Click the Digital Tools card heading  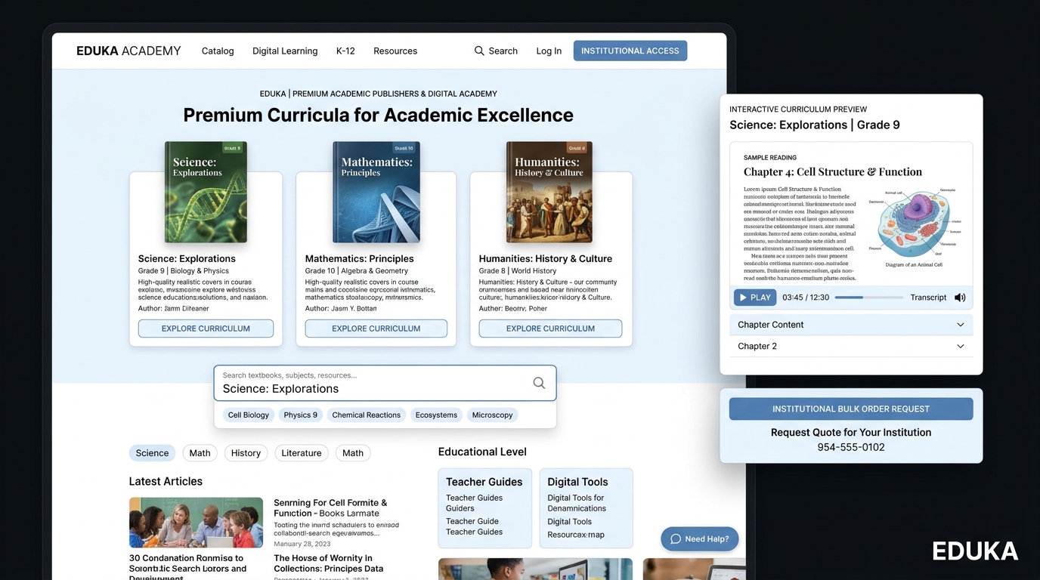(x=577, y=482)
